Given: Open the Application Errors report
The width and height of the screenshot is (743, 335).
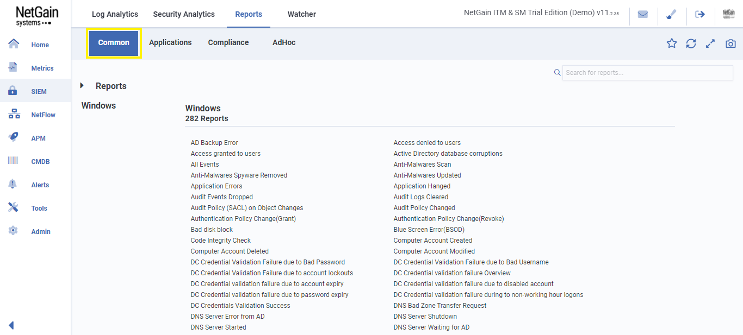Looking at the screenshot, I should point(216,186).
